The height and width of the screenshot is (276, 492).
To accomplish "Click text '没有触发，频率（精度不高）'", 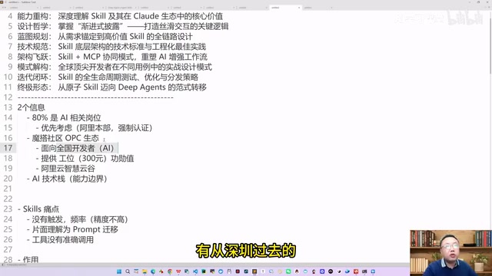I will 80,219.
